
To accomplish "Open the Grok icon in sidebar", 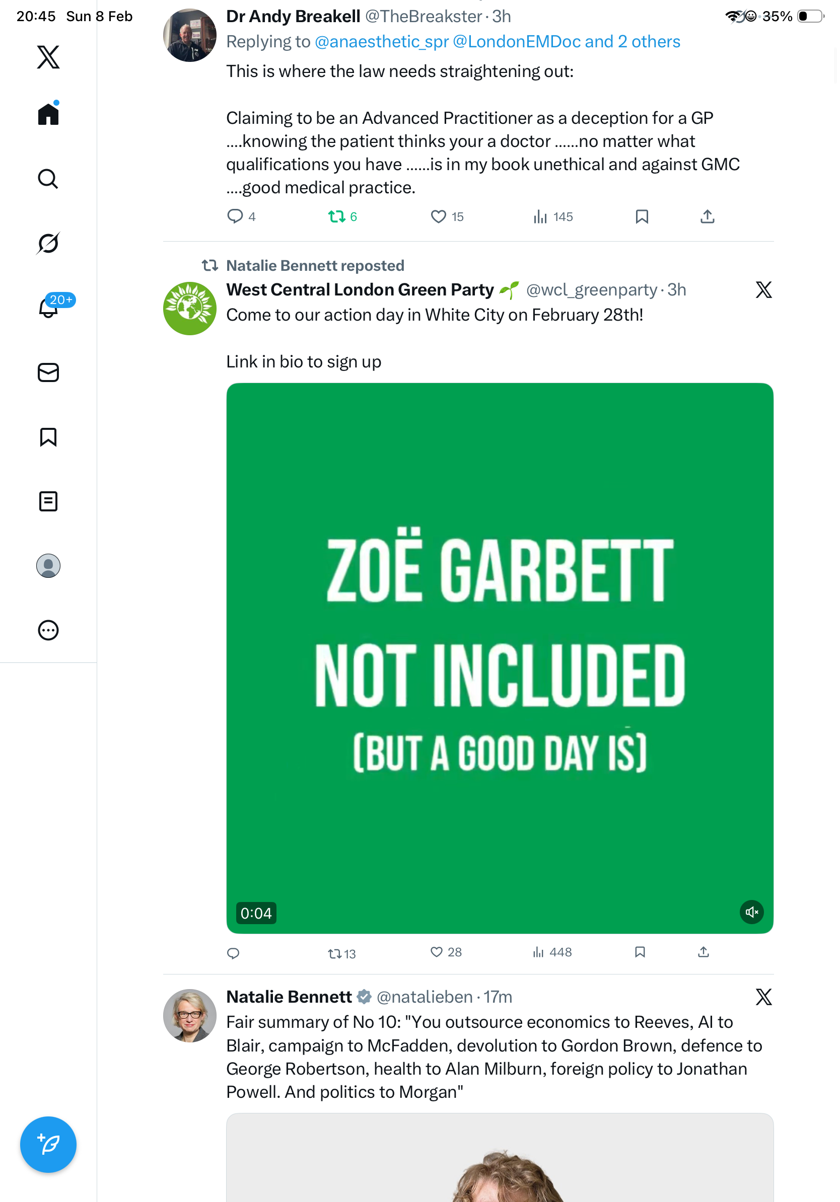I will click(x=48, y=243).
